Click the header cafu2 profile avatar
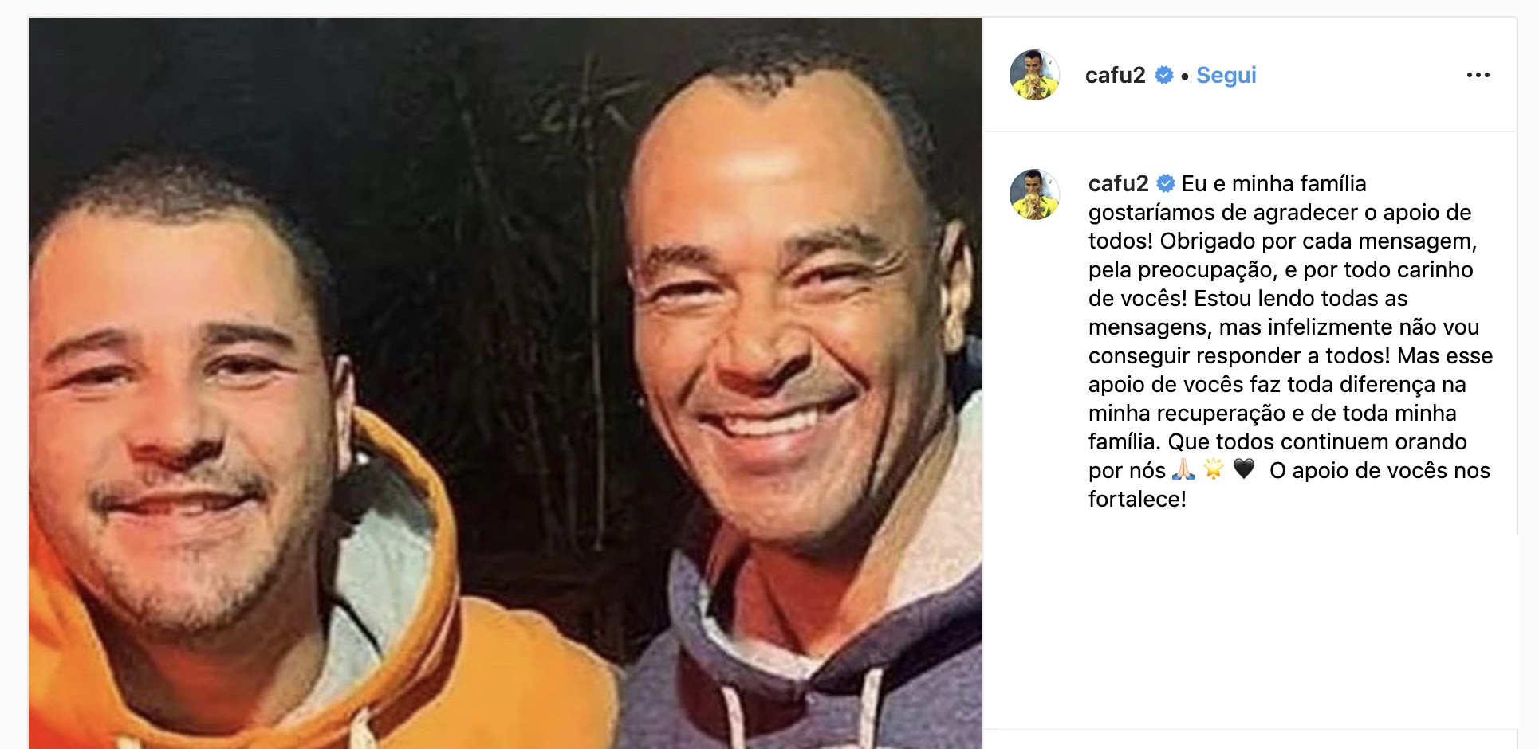Image resolution: width=1539 pixels, height=749 pixels. (1034, 75)
